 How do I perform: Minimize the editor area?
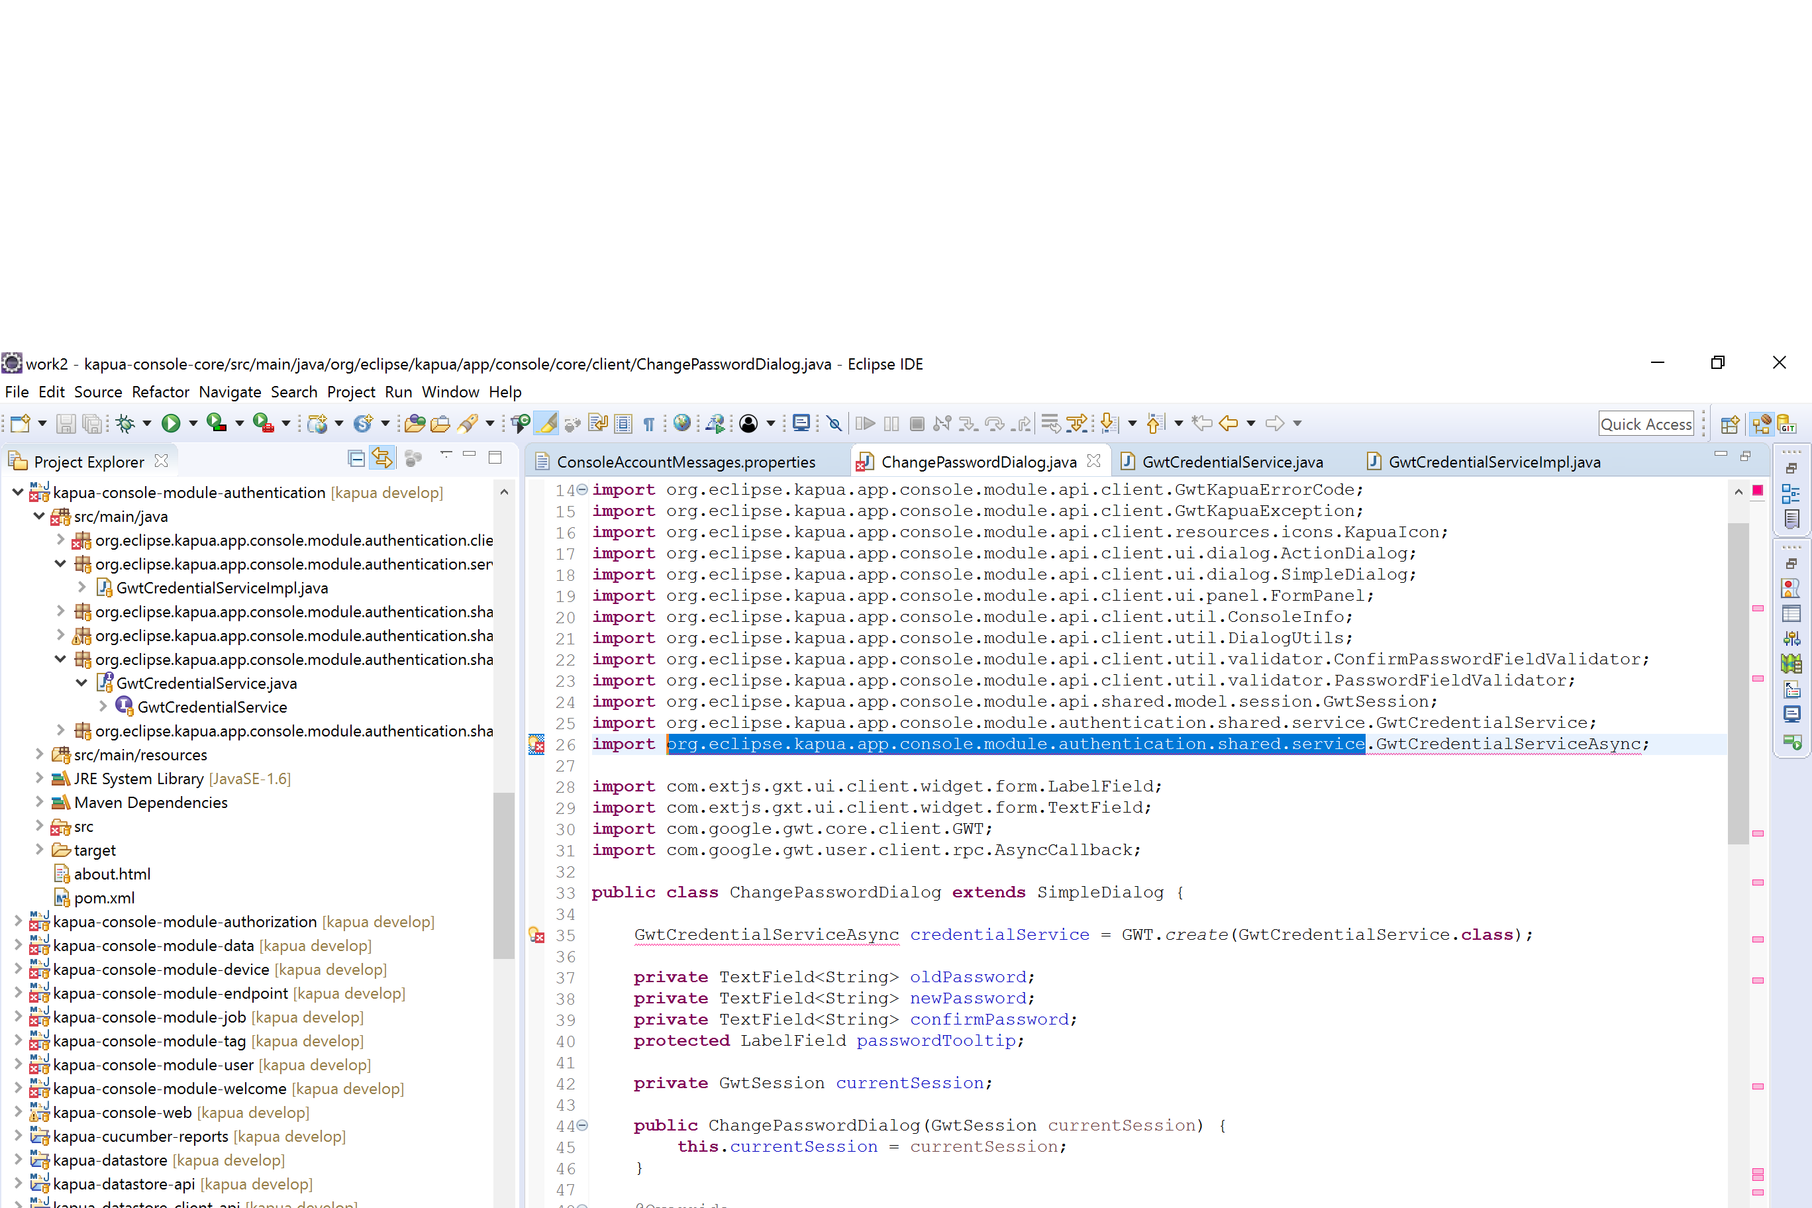[x=1721, y=454]
